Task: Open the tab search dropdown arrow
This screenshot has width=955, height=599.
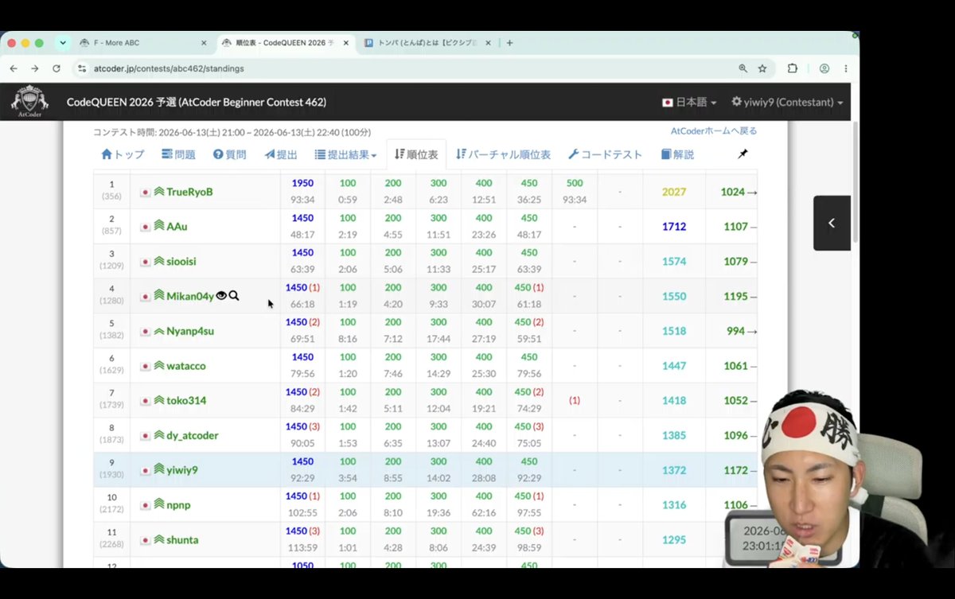Action: pos(63,43)
